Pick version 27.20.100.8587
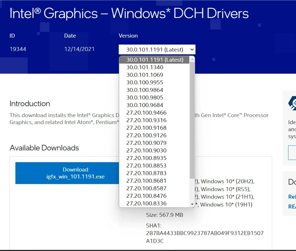Viewport: 296px width, 251px height. 154,188
